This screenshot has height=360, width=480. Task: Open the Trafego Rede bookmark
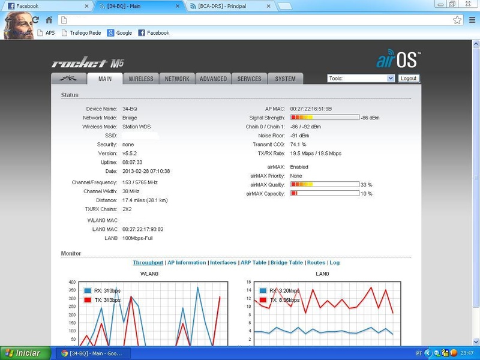coord(82,33)
